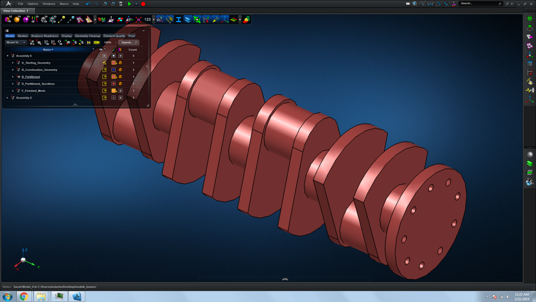
Task: Expand the B_Partitioned node
Action: [x=13, y=77]
